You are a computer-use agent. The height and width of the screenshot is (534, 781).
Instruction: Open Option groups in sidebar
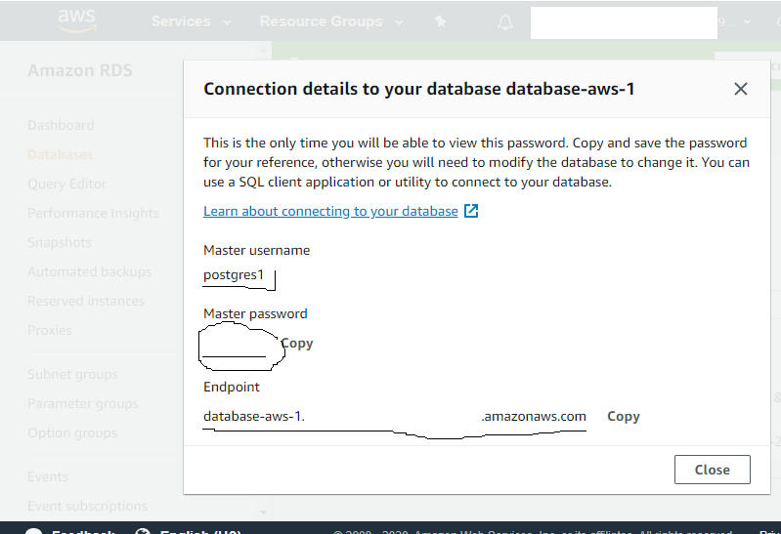(x=72, y=433)
